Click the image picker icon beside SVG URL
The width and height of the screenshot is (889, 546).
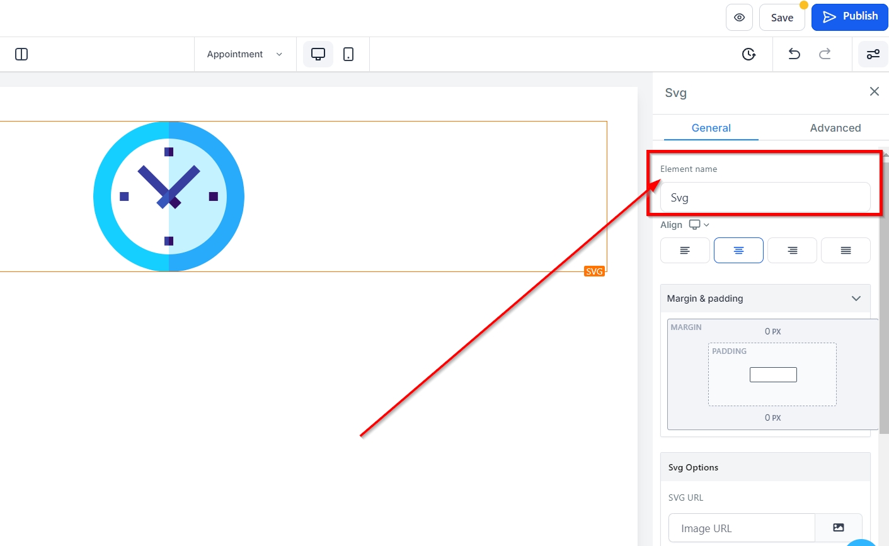(838, 528)
